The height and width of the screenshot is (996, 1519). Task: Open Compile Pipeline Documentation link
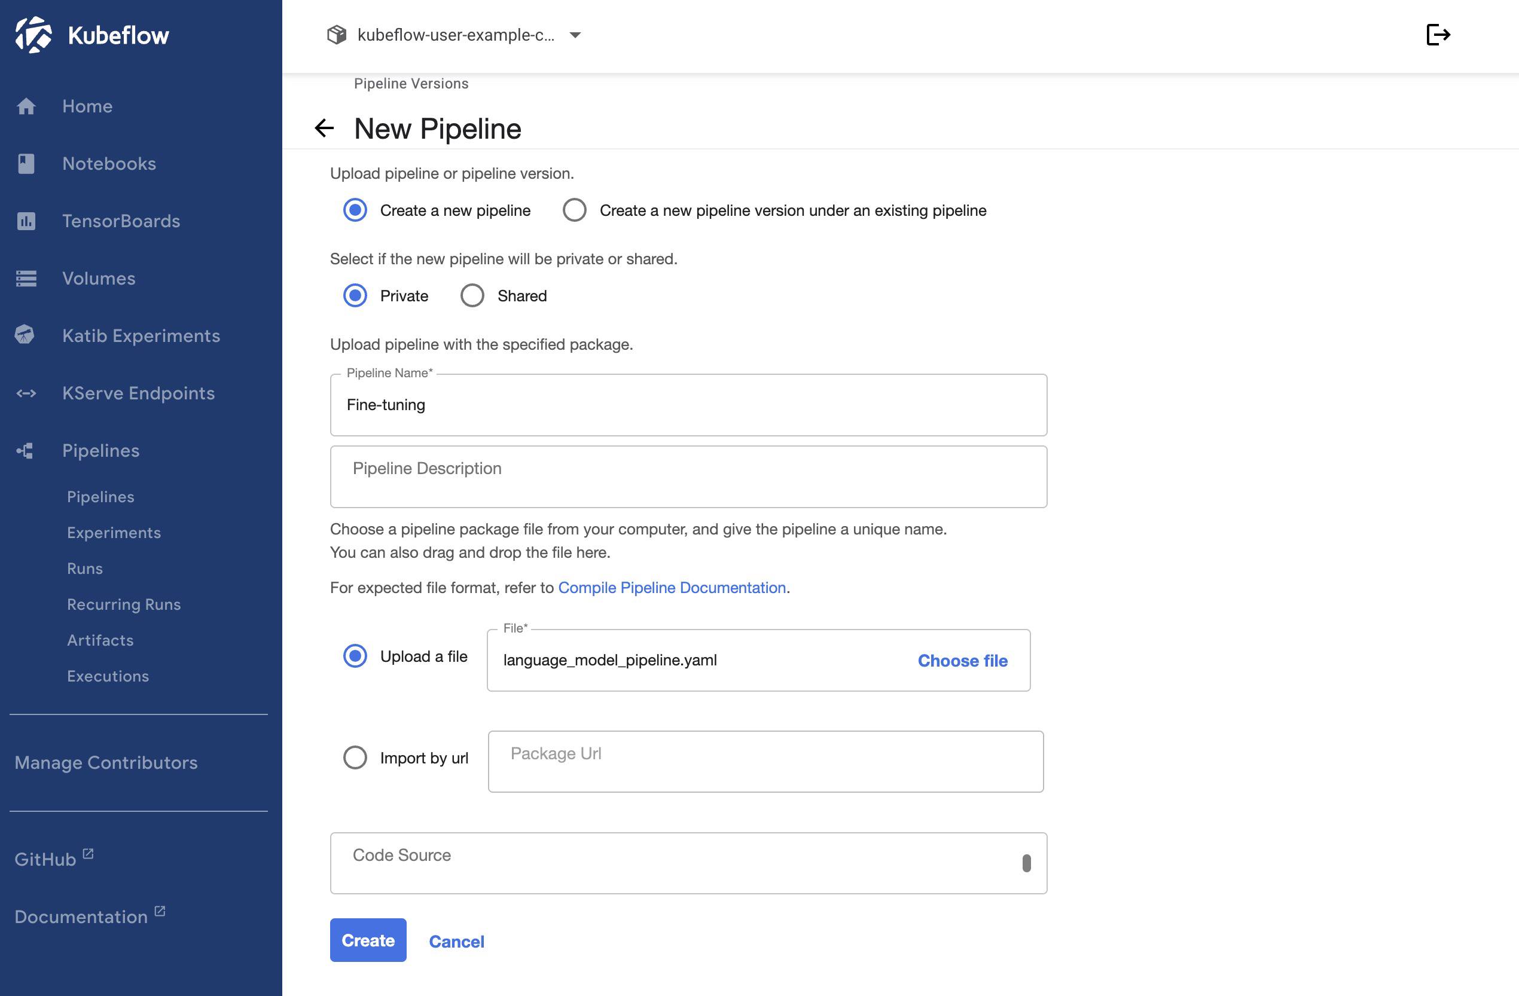click(672, 587)
